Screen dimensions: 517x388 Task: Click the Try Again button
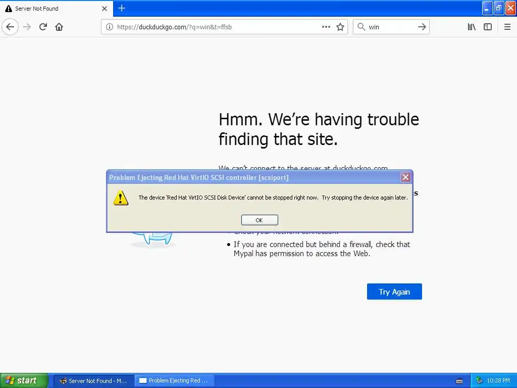(394, 292)
